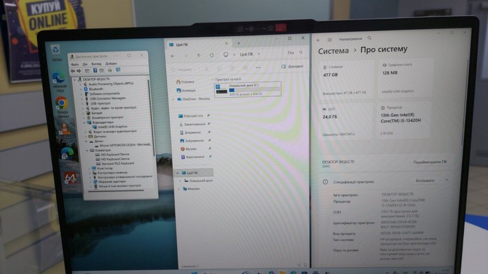488x274 pixels.
Task: Collapse Диски category in device tree
Action: [86, 141]
